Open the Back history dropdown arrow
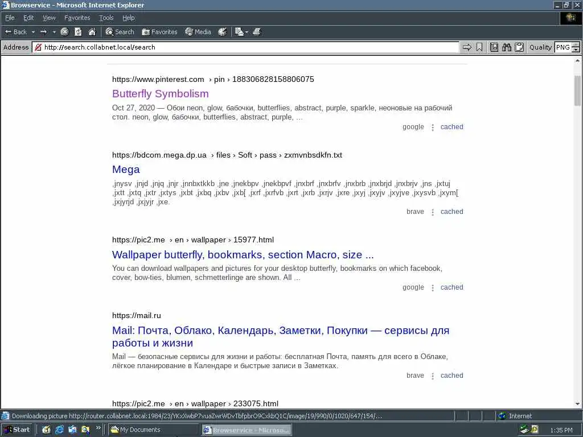Screen dimensions: 583x437 (x=33, y=32)
